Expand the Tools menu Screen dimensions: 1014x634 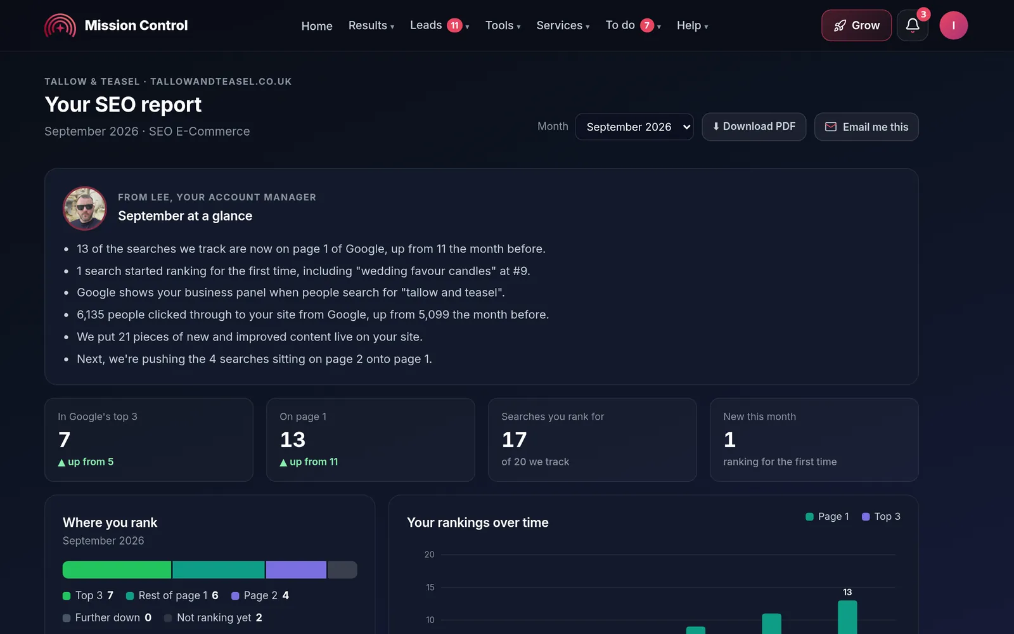coord(503,25)
